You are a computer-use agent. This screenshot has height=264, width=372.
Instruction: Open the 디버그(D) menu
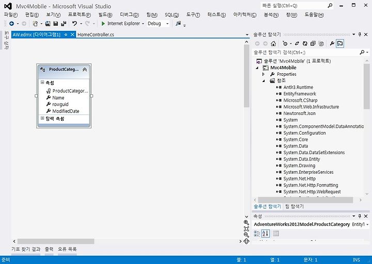point(129,14)
